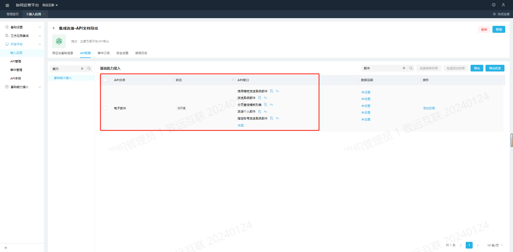The height and width of the screenshot is (252, 513).
Task: Click the 导出历史 button
Action: coord(495,68)
